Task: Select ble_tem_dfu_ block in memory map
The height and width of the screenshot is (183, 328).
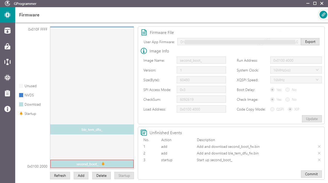Action: click(92, 130)
